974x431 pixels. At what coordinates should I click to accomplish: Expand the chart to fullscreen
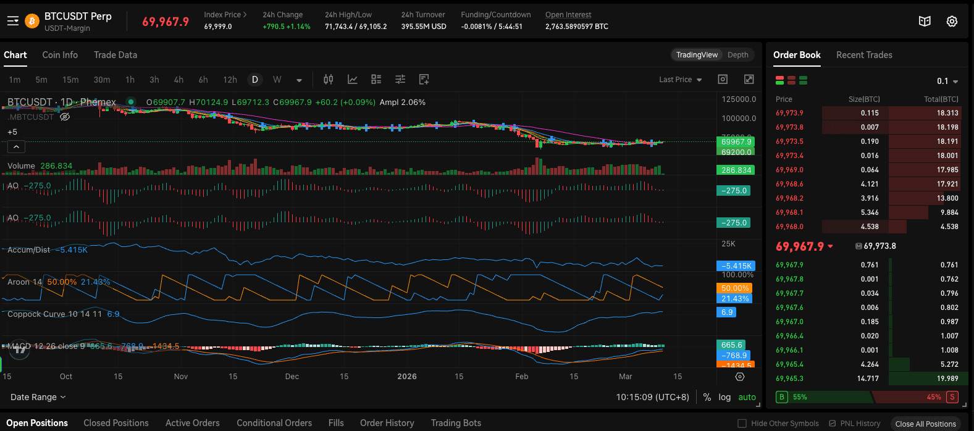tap(749, 79)
